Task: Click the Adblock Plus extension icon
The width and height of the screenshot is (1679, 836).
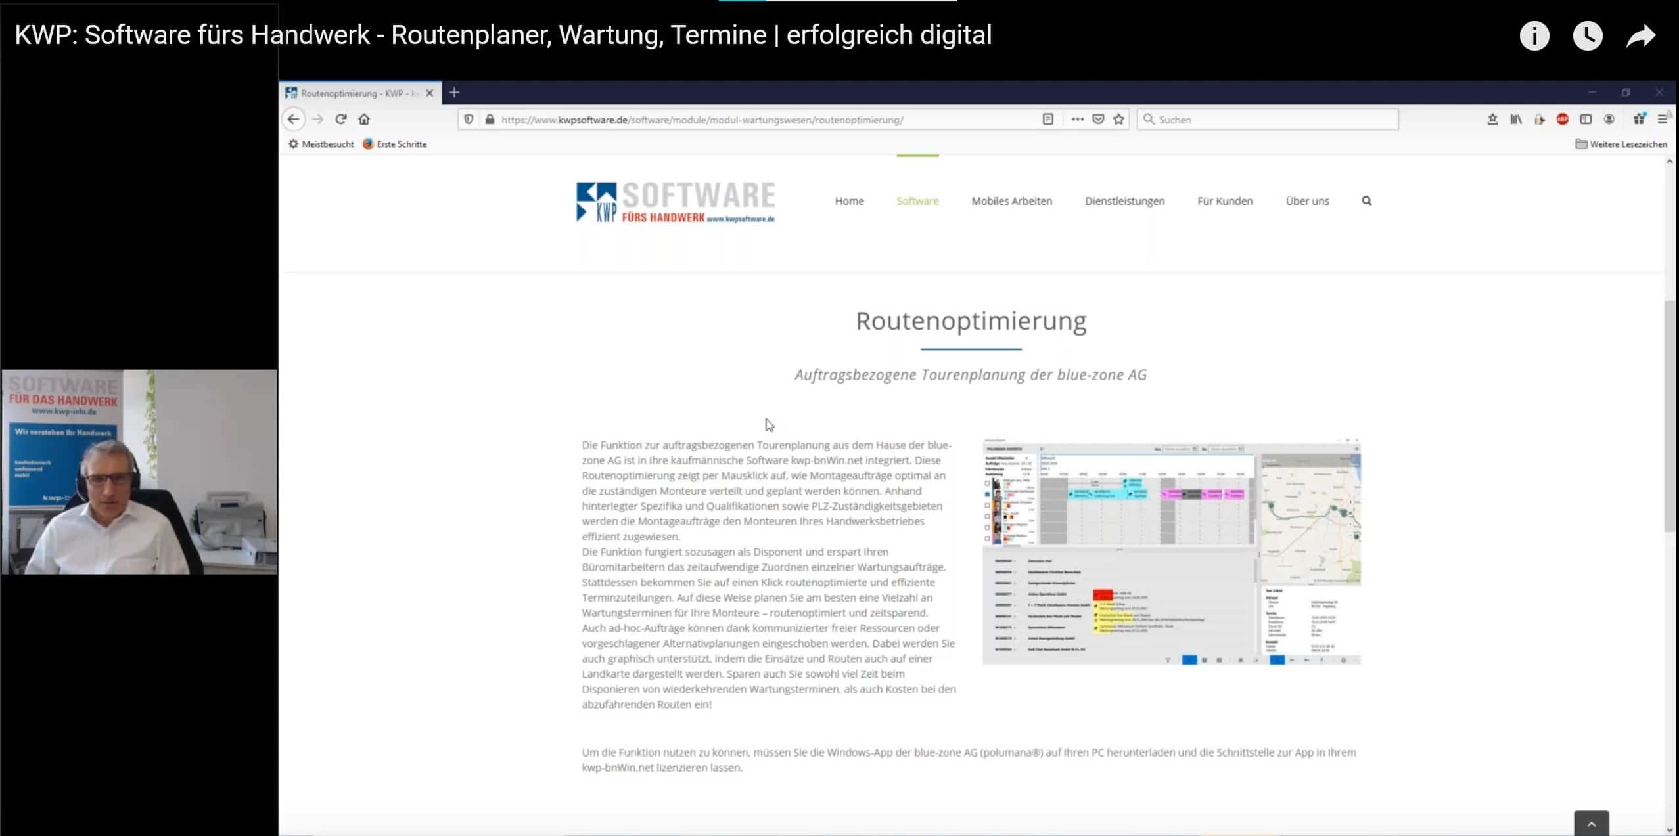Action: [1562, 119]
